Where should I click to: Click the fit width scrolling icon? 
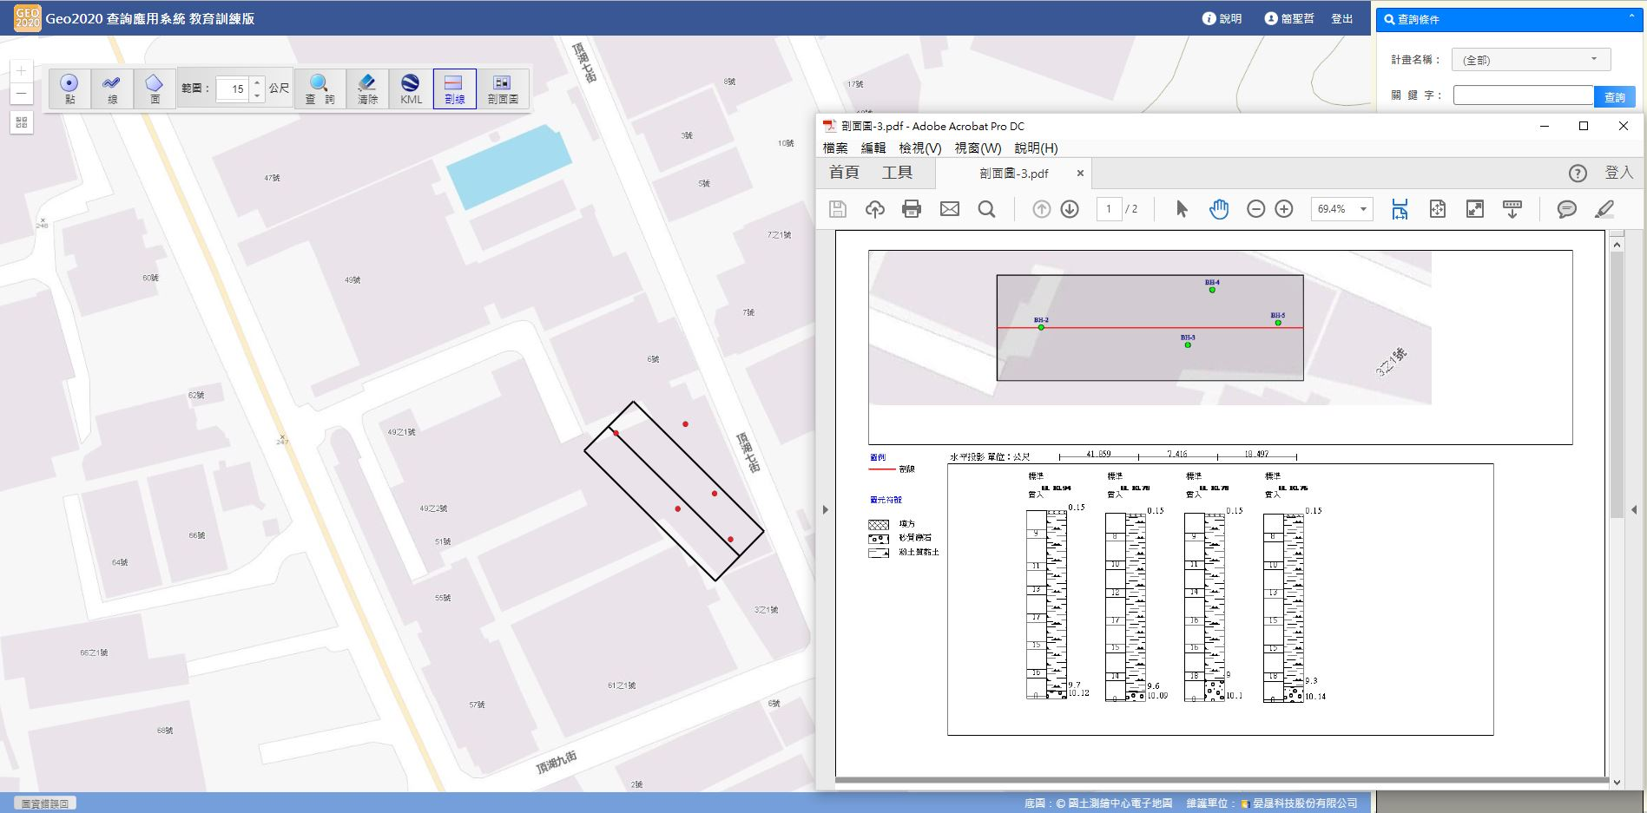pyautogui.click(x=1400, y=209)
